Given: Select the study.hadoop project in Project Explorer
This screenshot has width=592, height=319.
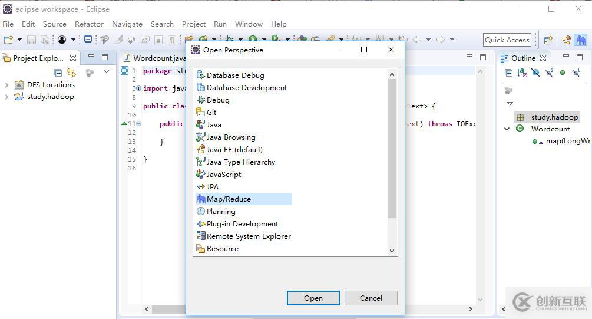Looking at the screenshot, I should point(51,96).
